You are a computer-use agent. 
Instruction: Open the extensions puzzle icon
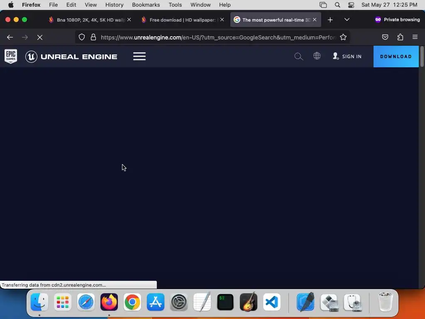click(400, 37)
